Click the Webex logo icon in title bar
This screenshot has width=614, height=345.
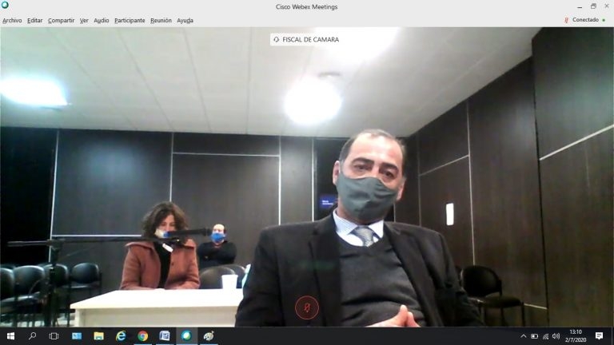5,5
